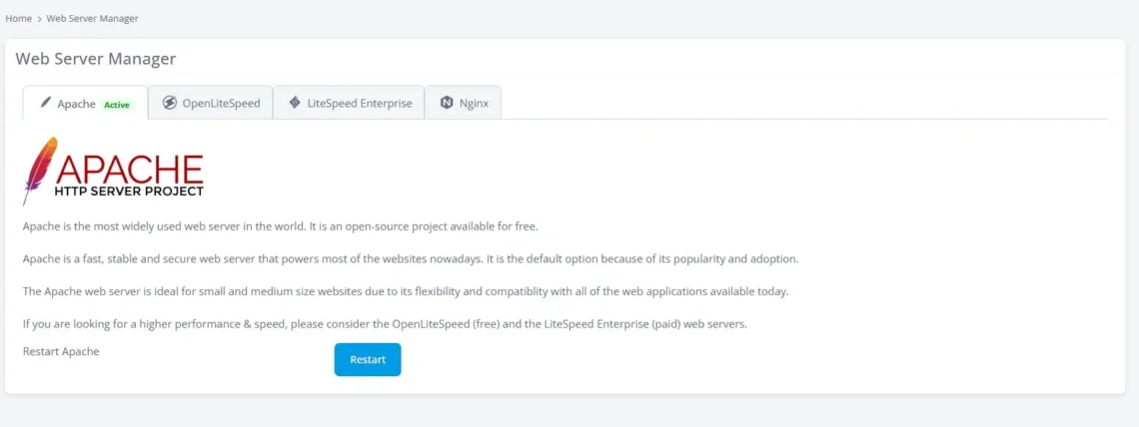
Task: Click the breadcrumb chevron separator after Home
Action: 39,19
